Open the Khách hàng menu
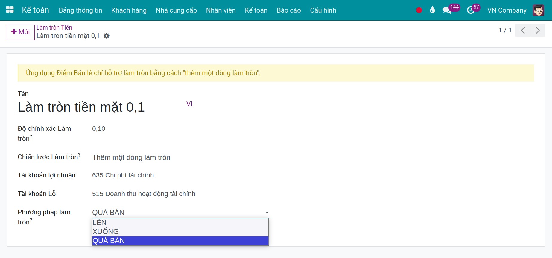Image resolution: width=552 pixels, height=258 pixels. 129,10
